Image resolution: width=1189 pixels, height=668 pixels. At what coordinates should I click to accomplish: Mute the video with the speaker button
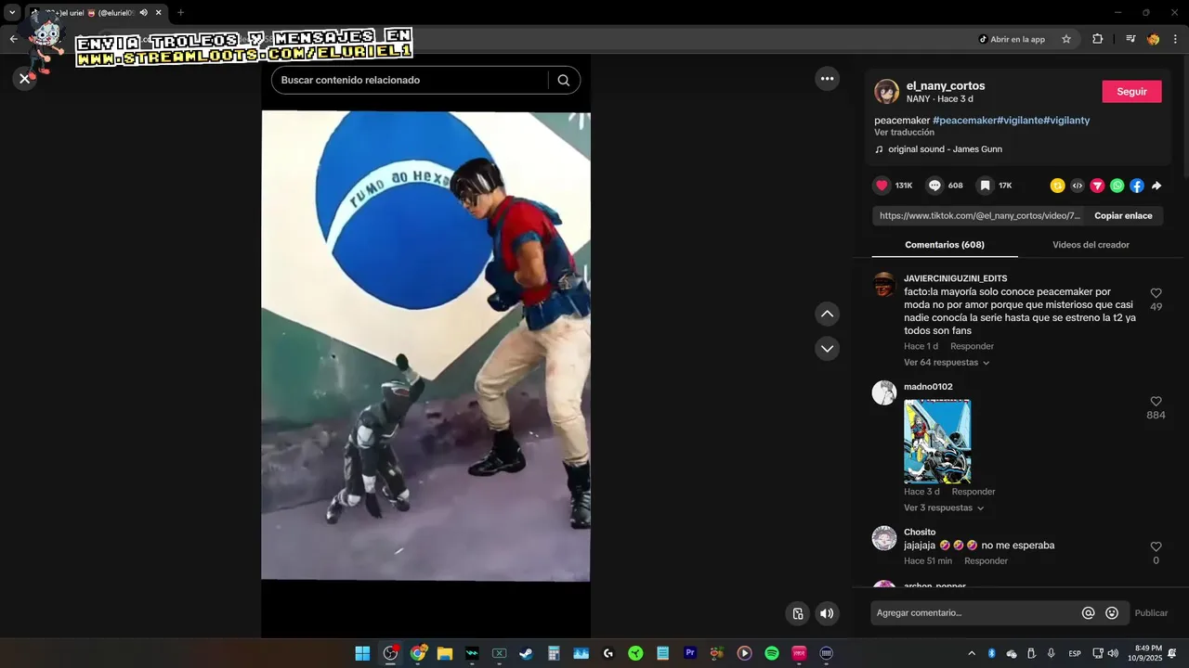click(x=827, y=613)
